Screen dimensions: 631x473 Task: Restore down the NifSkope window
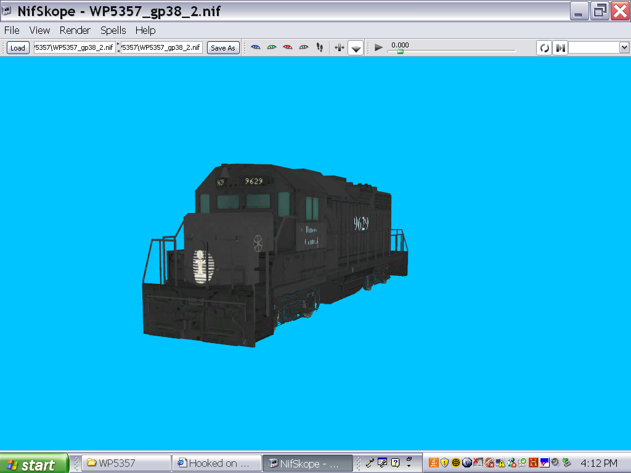(x=600, y=11)
